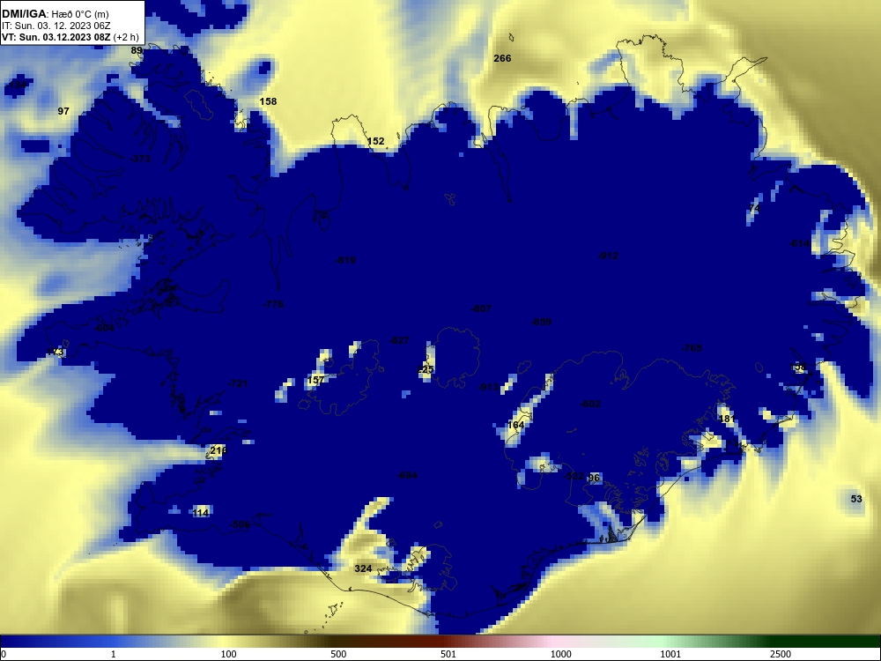Click the legend label 2500
Viewport: 881px width, 661px height.
[781, 654]
